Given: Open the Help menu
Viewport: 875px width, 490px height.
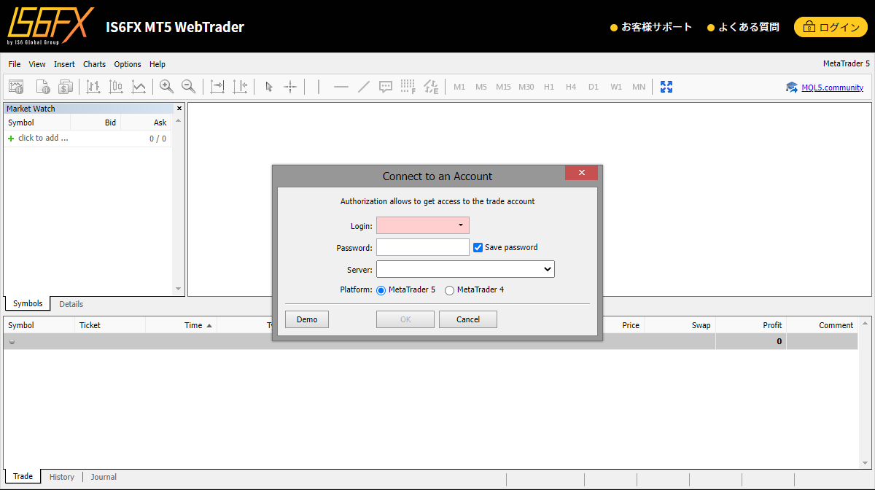Looking at the screenshot, I should click(x=157, y=64).
